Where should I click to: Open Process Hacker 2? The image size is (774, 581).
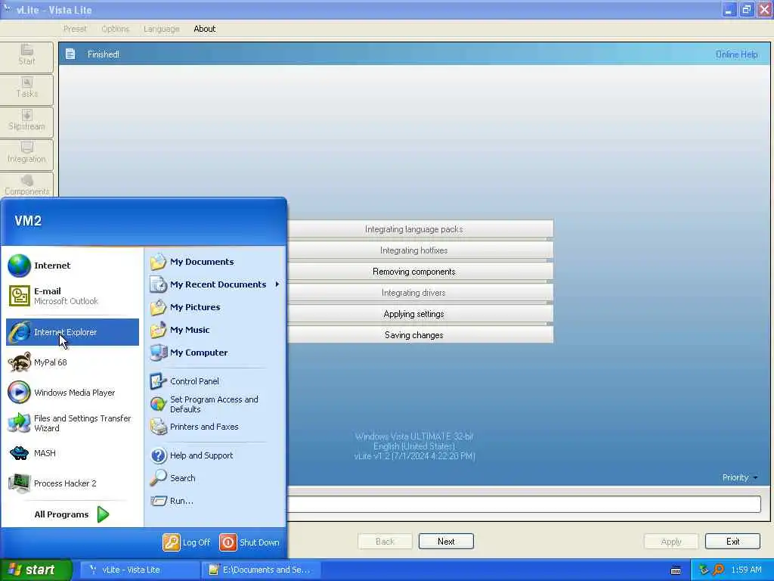(x=72, y=483)
